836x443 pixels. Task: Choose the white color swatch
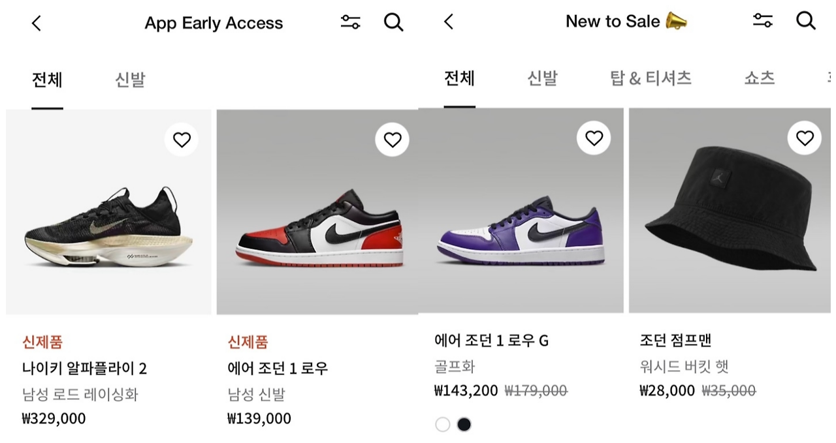coord(443,425)
